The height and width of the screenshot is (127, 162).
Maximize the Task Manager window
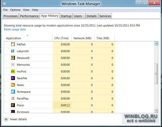point(146,3)
